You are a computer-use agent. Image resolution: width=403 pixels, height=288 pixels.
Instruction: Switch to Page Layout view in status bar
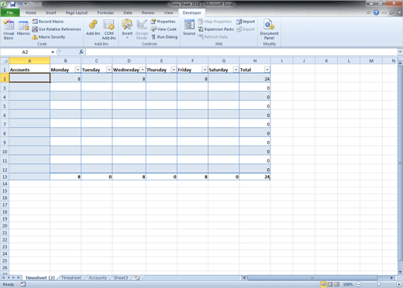pos(330,284)
